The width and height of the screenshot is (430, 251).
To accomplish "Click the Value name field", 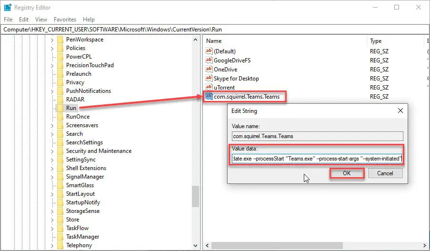I will [x=317, y=136].
